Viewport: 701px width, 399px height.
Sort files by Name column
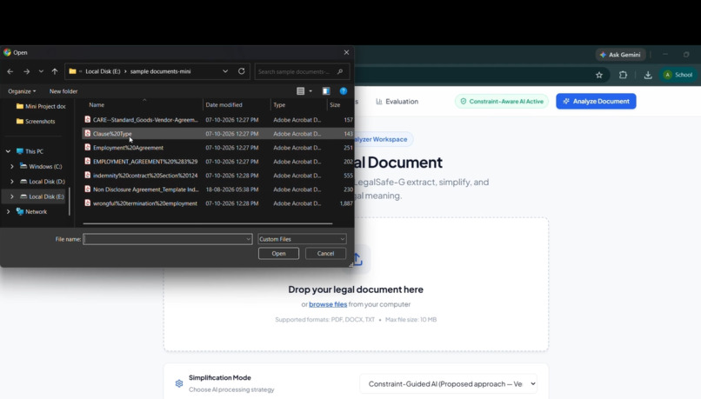click(97, 105)
